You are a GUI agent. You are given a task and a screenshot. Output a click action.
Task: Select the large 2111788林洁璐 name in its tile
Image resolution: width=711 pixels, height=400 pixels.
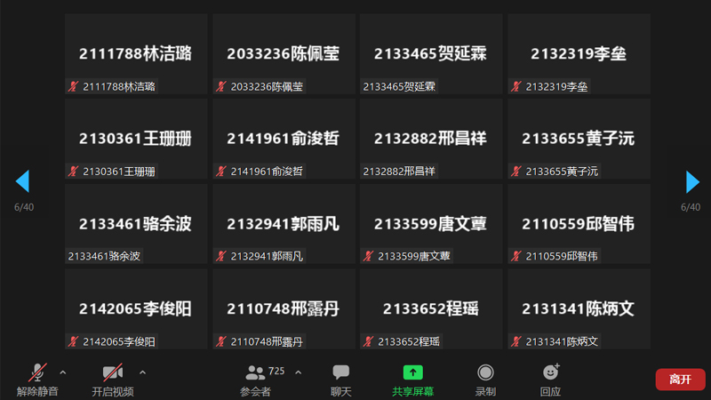135,53
